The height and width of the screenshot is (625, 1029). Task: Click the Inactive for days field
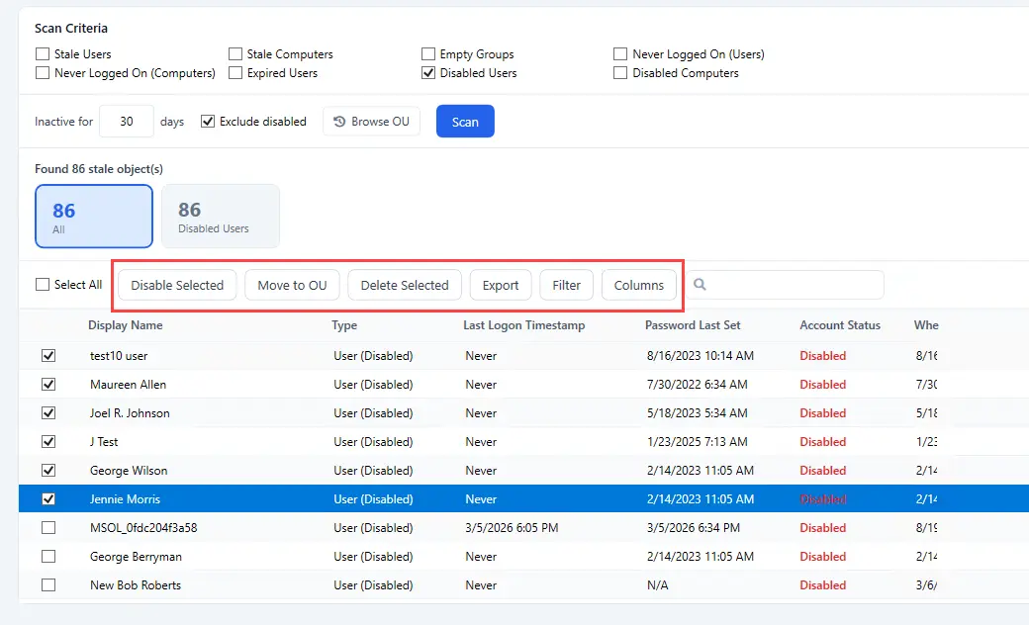click(x=127, y=122)
